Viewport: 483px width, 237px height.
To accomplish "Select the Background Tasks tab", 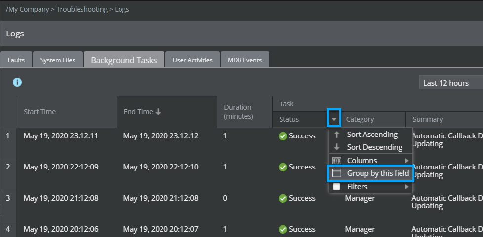I will 124,60.
